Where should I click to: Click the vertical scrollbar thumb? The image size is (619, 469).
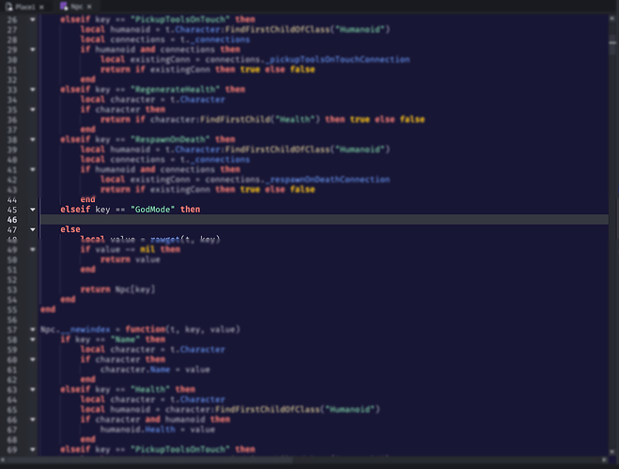click(612, 45)
